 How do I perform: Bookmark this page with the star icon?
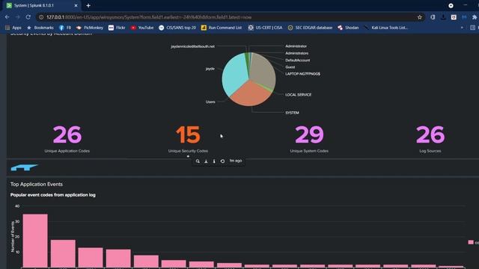pyautogui.click(x=420, y=17)
